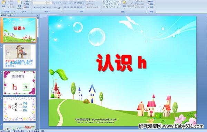Open the font name combo box

click(39, 3)
